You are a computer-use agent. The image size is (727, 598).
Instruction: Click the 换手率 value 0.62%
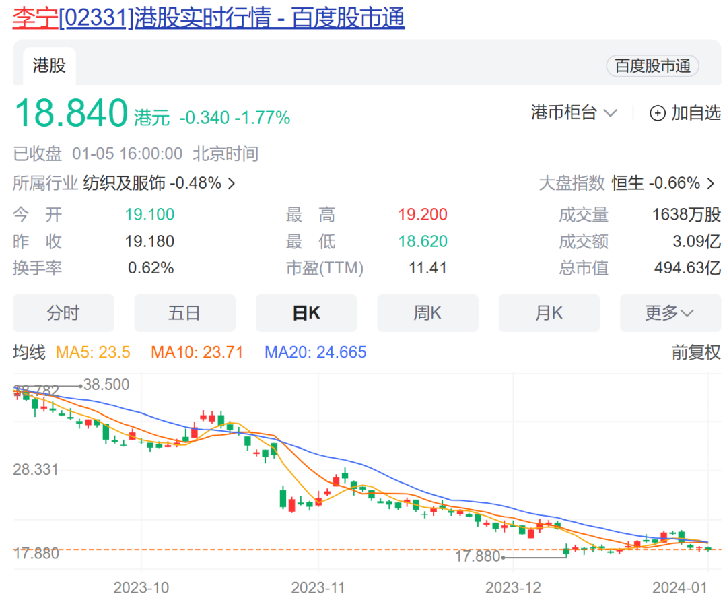point(151,267)
